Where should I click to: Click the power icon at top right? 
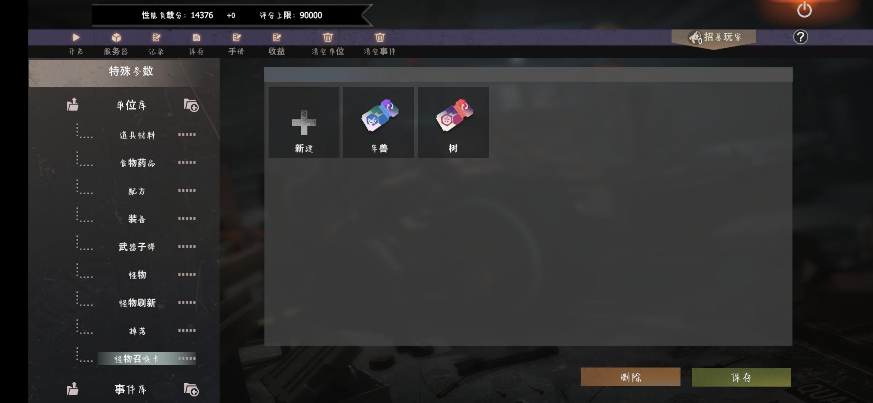[804, 10]
